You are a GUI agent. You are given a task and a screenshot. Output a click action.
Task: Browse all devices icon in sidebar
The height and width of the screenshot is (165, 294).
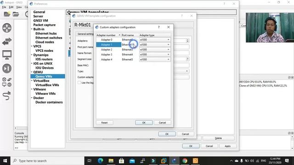[x=7, y=82]
